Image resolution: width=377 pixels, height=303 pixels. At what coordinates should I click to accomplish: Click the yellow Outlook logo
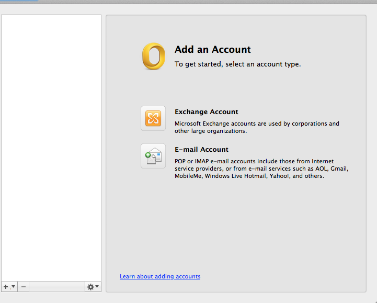click(154, 57)
